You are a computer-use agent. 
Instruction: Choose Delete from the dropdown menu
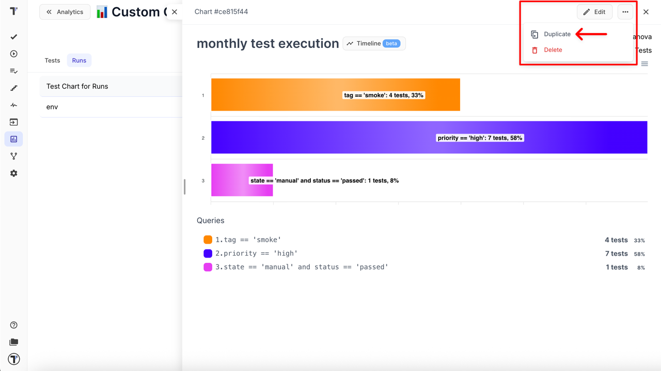pos(553,50)
